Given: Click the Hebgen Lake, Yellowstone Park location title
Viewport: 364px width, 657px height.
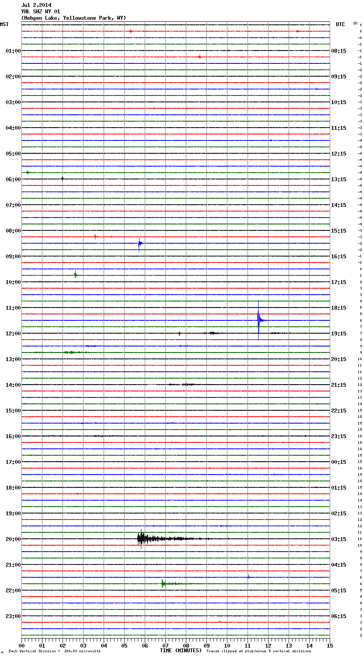Looking at the screenshot, I should [x=74, y=18].
